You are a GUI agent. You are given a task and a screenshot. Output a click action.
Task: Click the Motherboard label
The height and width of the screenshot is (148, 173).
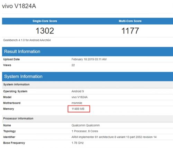coord(12,103)
